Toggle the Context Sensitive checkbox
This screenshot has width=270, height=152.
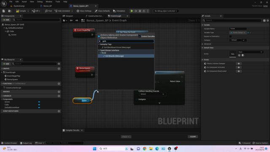coord(140,36)
